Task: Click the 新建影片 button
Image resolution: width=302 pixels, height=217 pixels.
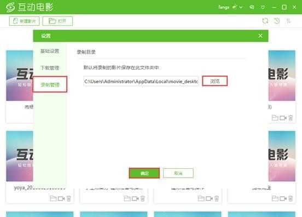Action: point(24,21)
